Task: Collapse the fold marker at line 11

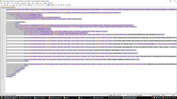Action: tap(6, 25)
